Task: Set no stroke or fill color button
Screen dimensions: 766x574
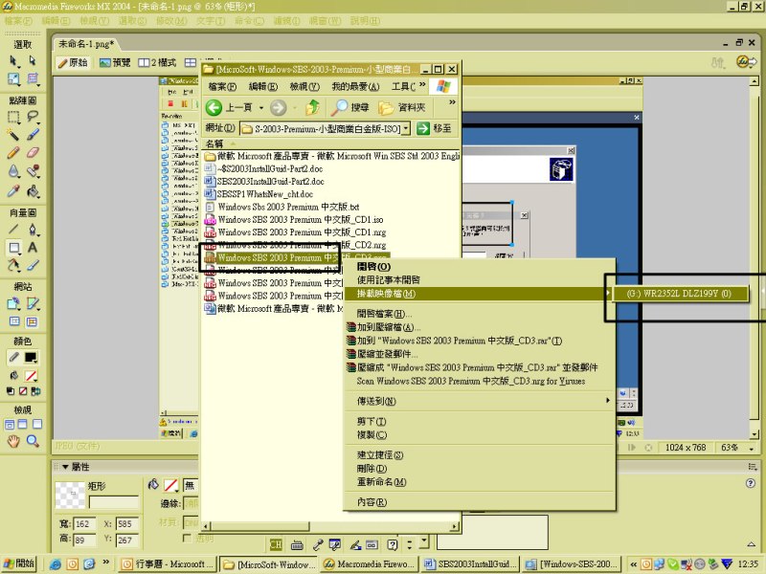Action: tap(22, 391)
